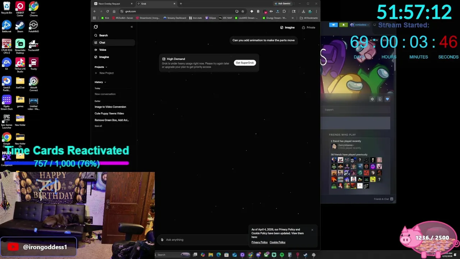Open OBSBOT Center desktop icon
460x259 pixels.
pyautogui.click(x=20, y=9)
